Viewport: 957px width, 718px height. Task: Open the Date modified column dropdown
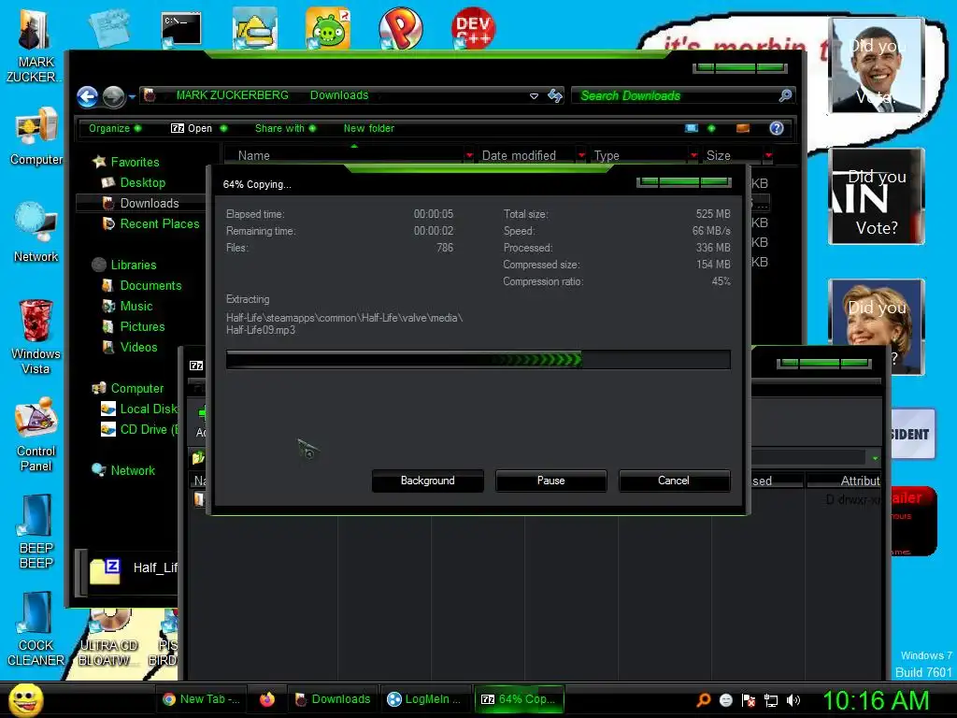pos(581,156)
